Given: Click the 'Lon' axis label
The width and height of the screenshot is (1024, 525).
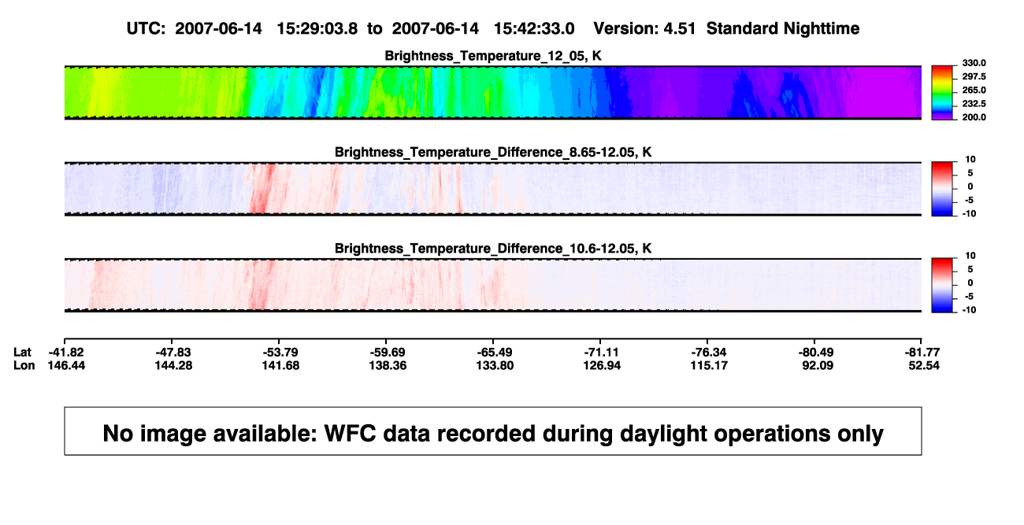Looking at the screenshot, I should [x=24, y=365].
